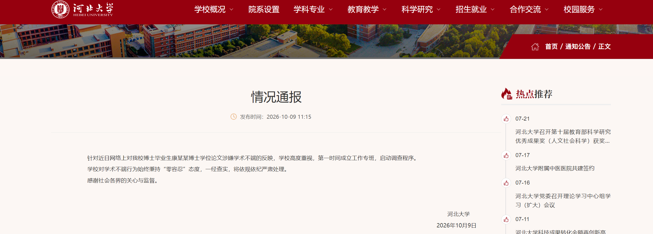
Task: Open the 科学研究 menu item
Action: [x=417, y=10]
